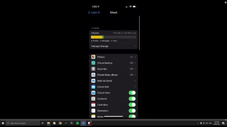Expand Photos settings chevron

click(135, 57)
